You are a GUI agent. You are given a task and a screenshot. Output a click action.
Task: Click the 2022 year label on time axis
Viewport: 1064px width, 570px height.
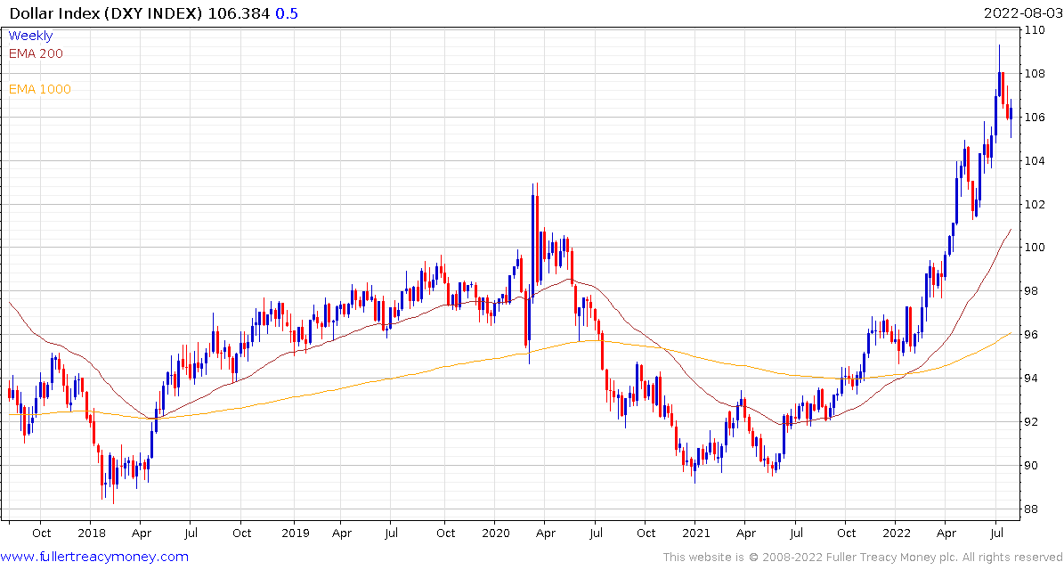click(895, 533)
